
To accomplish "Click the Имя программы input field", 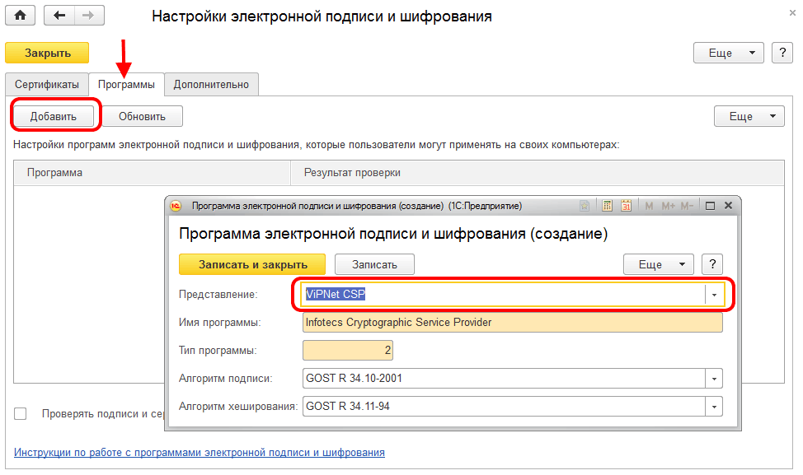I will click(x=512, y=323).
